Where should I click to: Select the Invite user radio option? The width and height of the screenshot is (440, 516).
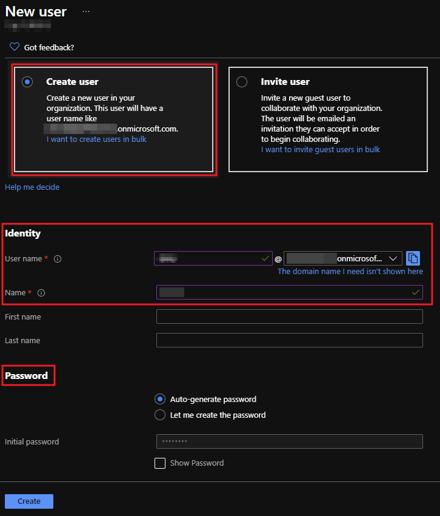coord(242,82)
